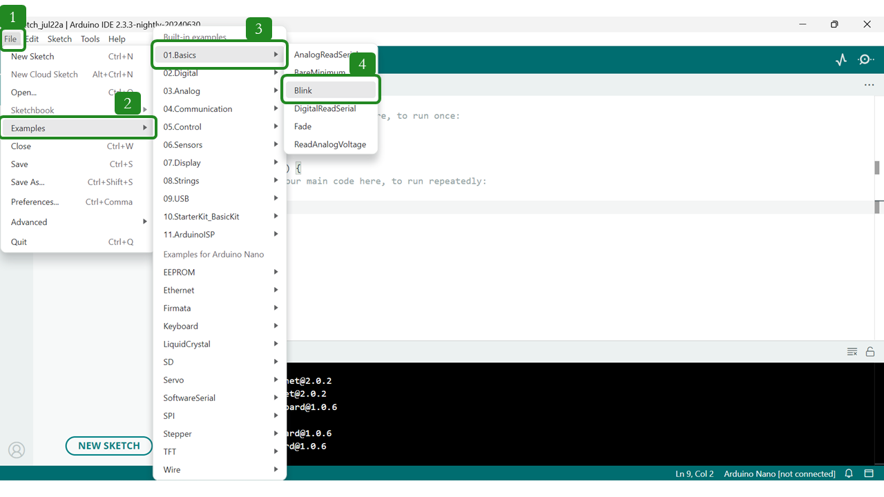Expand the SPI examples submenu
This screenshot has width=884, height=497.
[220, 416]
